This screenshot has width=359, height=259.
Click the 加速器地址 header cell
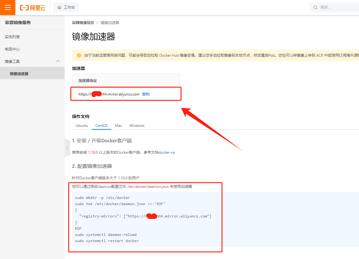tap(126, 81)
